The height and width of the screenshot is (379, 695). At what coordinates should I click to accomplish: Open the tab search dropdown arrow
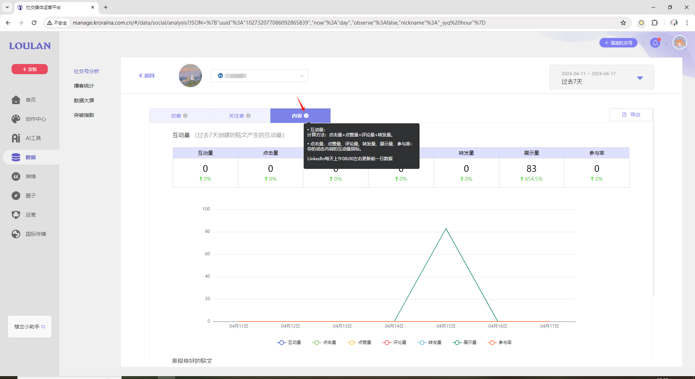tap(7, 7)
